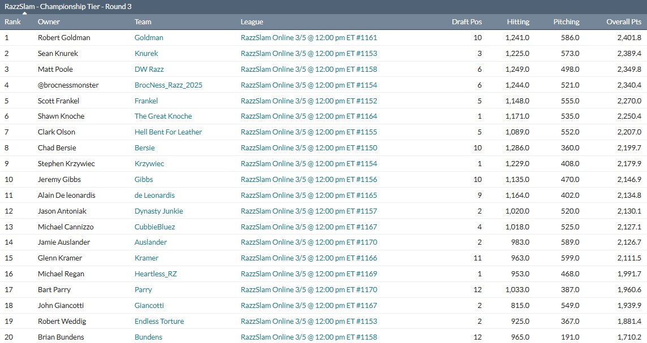Click the ascending sort arrow above Rank
The width and height of the screenshot is (647, 343).
[x=24, y=13]
